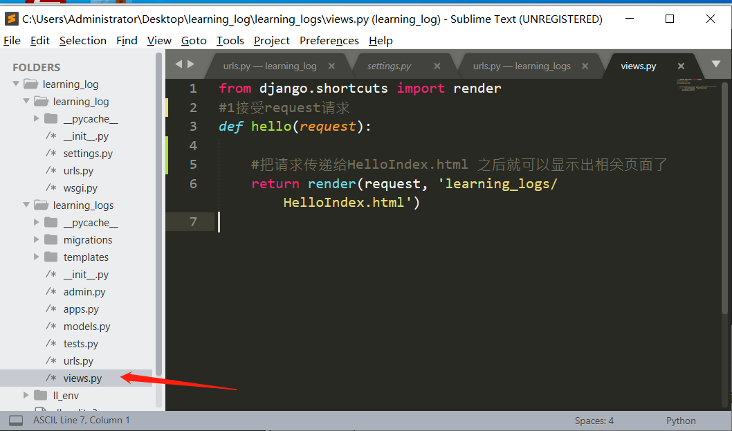Switch to urls.py — learning_log tab
The width and height of the screenshot is (732, 431).
[x=270, y=66]
